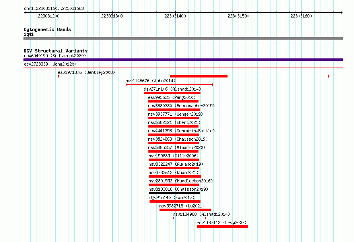The width and height of the screenshot is (354, 242).
Task: Open nsv3524868 (Chaisson2019) variant
Action: pos(178,139)
